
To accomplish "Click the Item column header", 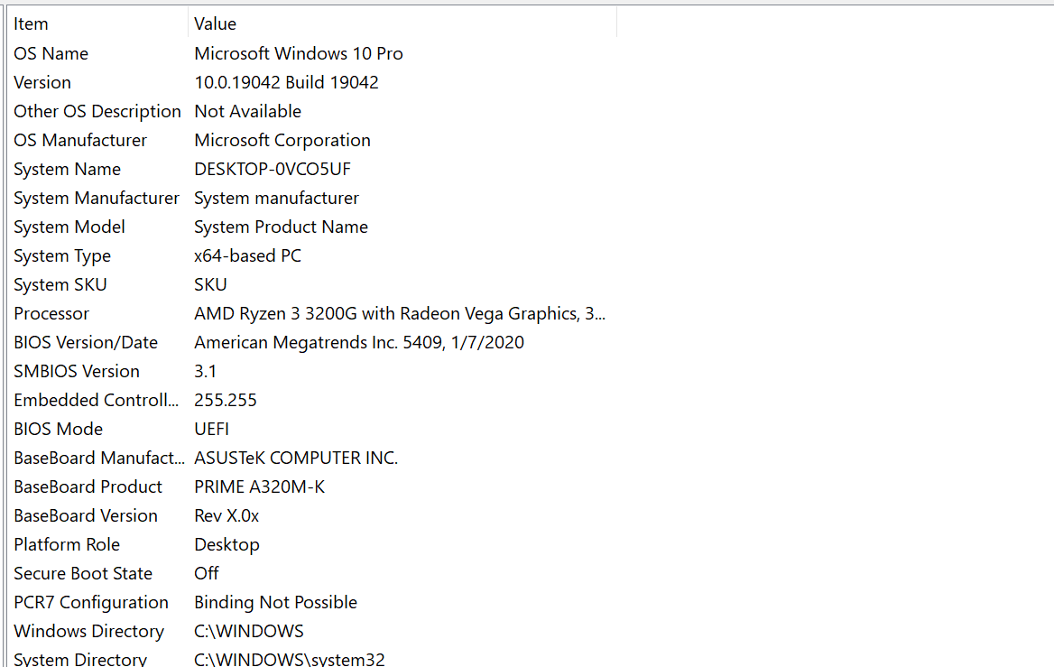I will coord(31,24).
